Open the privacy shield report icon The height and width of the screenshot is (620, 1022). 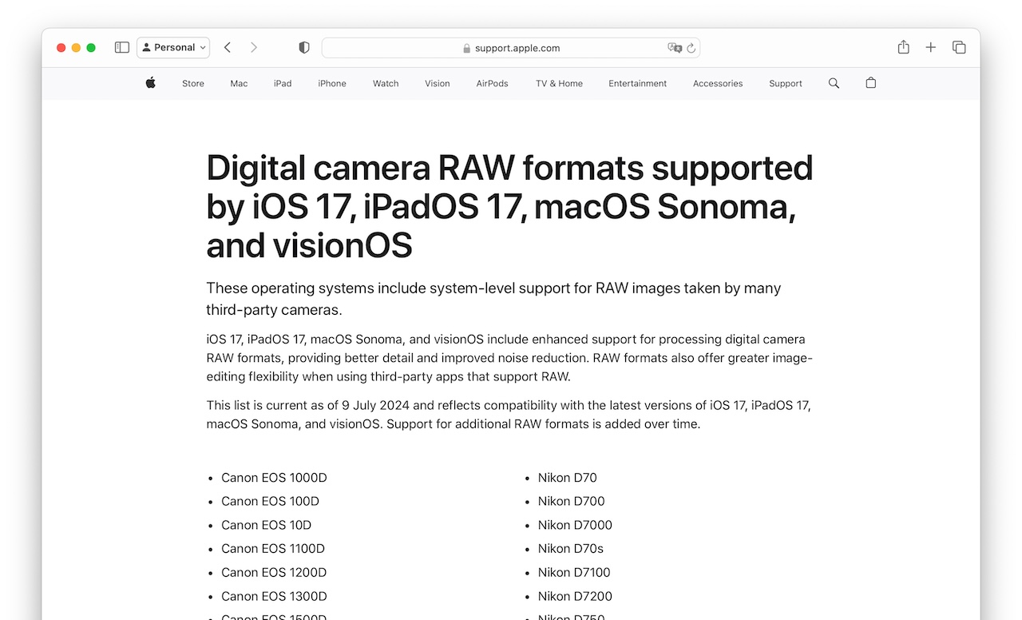coord(304,48)
